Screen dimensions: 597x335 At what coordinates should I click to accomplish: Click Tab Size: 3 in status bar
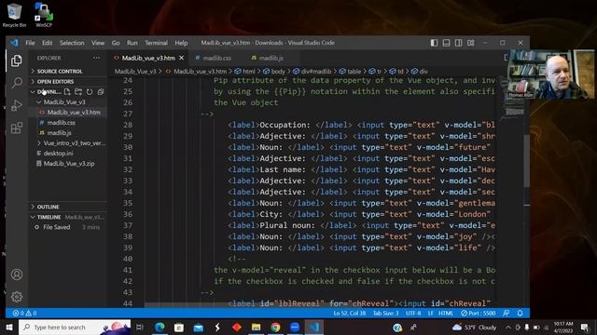pyautogui.click(x=385, y=313)
